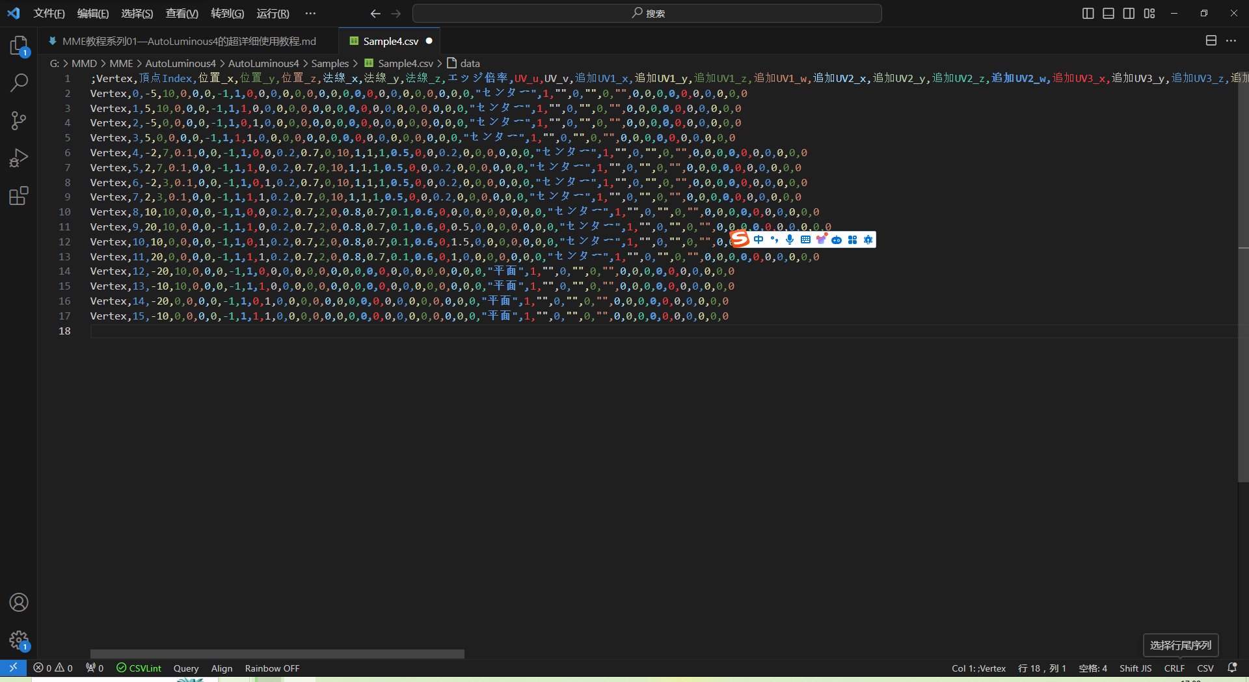Image resolution: width=1249 pixels, height=682 pixels.
Task: Open Sogou soft keyboard
Action: [805, 239]
